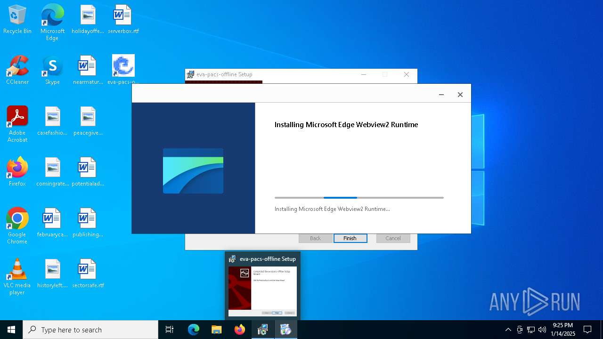Select the serverbox.rtf document

click(x=123, y=20)
